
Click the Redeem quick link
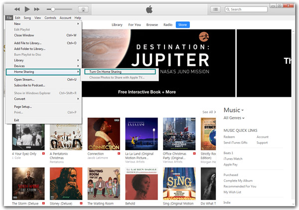(229, 137)
